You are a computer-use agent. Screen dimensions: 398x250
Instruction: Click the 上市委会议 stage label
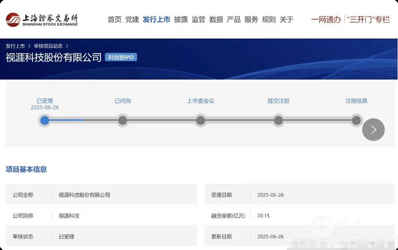pos(200,101)
